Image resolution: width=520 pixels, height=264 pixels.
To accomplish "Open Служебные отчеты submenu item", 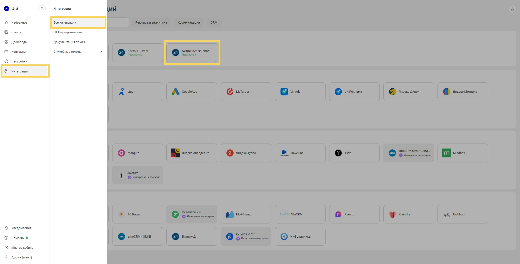I will click(x=78, y=52).
